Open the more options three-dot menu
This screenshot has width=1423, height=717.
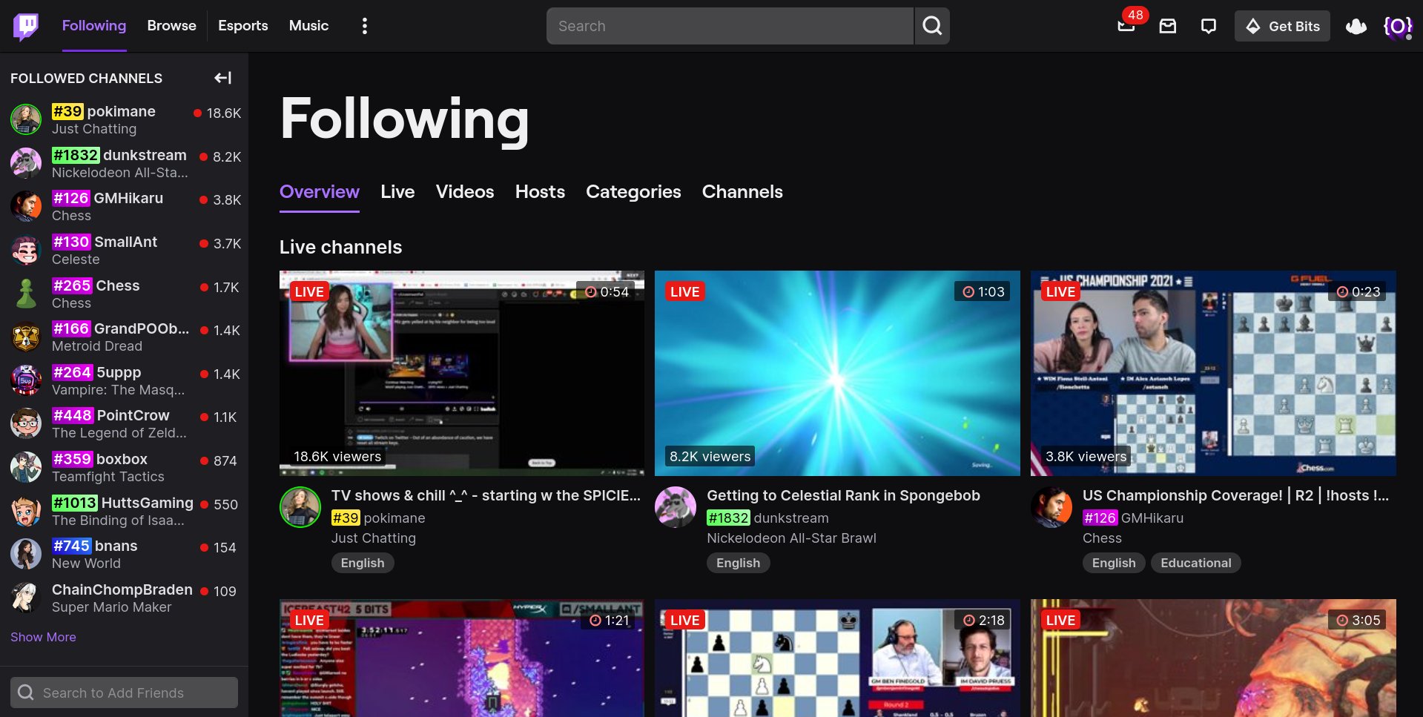click(x=364, y=27)
